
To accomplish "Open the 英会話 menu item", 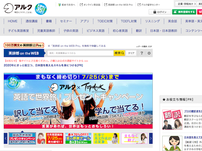I will (x=173, y=21).
